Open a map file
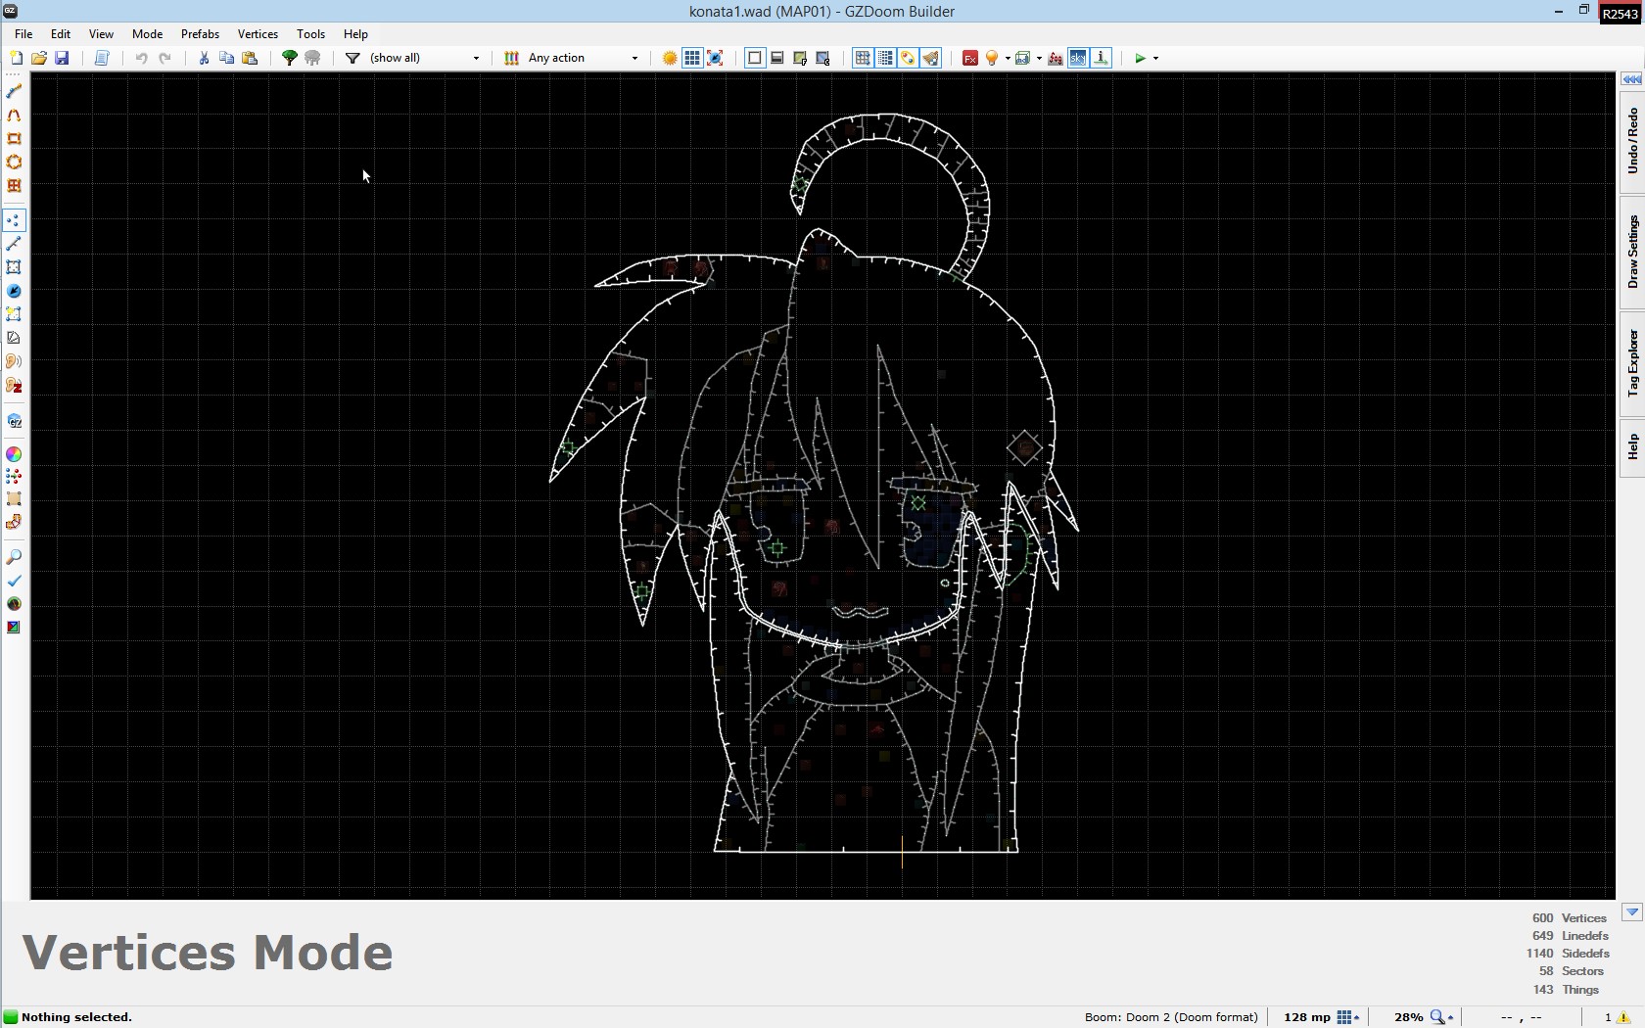Viewport: 1645px width, 1028px height. click(39, 58)
